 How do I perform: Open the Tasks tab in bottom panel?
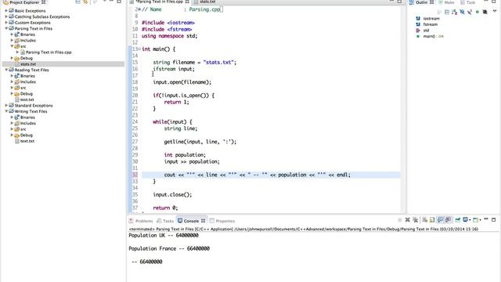[168, 221]
